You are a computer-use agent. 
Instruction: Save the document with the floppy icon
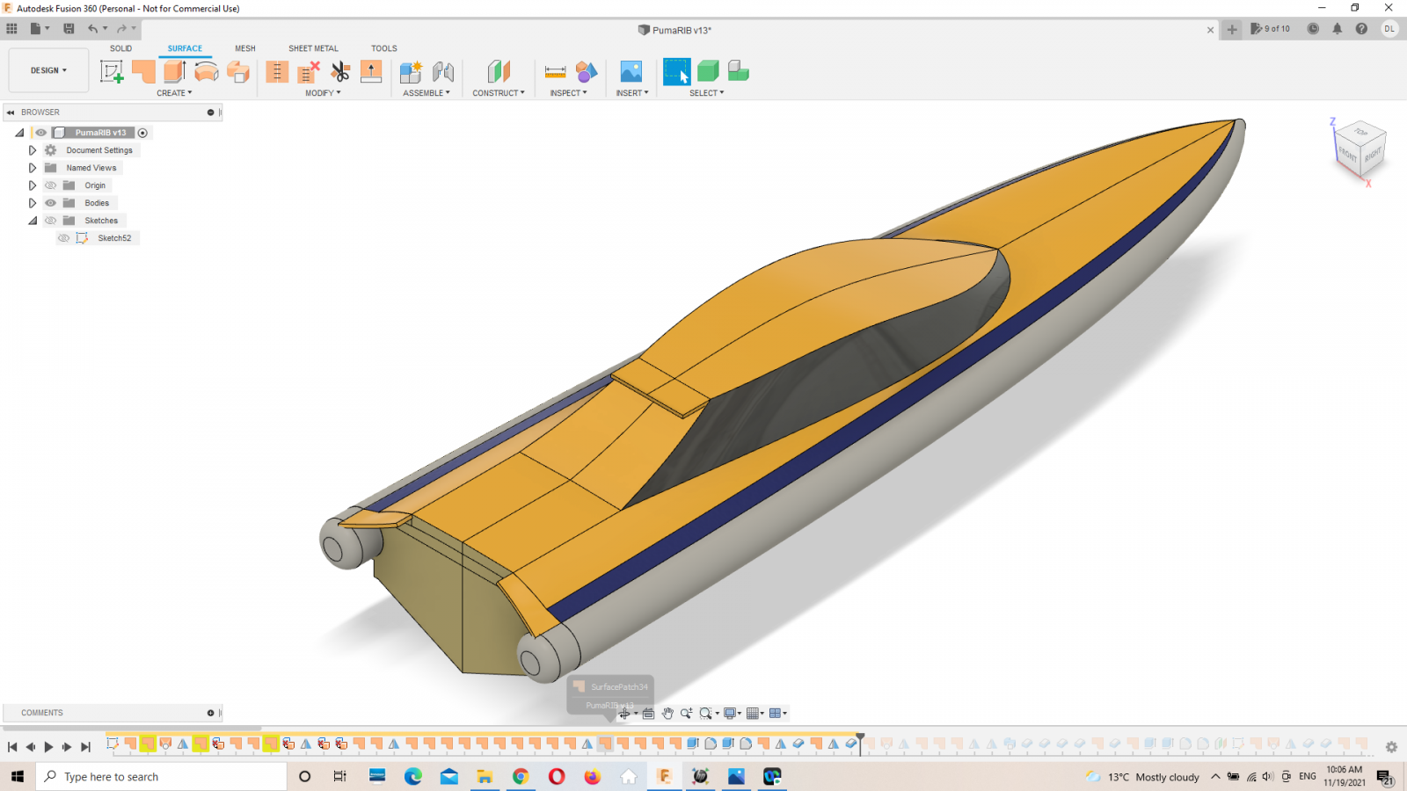click(x=69, y=29)
